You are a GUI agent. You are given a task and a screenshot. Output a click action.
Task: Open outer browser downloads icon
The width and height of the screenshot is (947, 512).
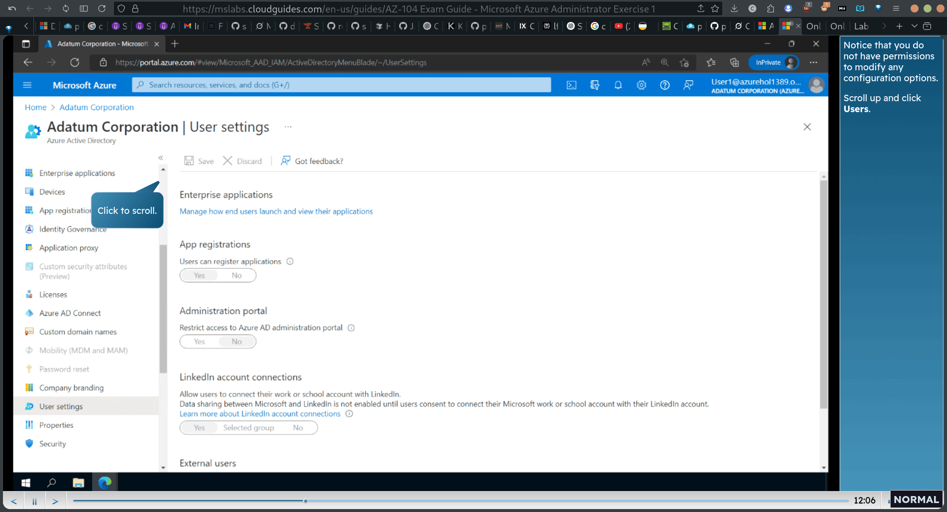[x=734, y=8]
